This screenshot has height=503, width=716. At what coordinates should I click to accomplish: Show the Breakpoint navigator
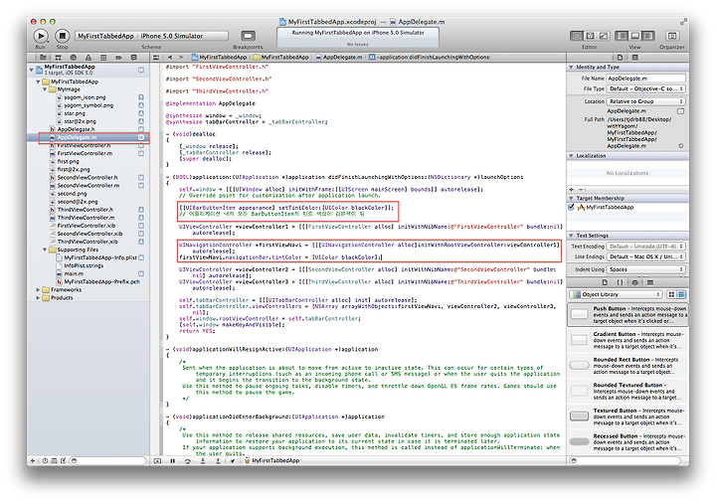[x=118, y=58]
